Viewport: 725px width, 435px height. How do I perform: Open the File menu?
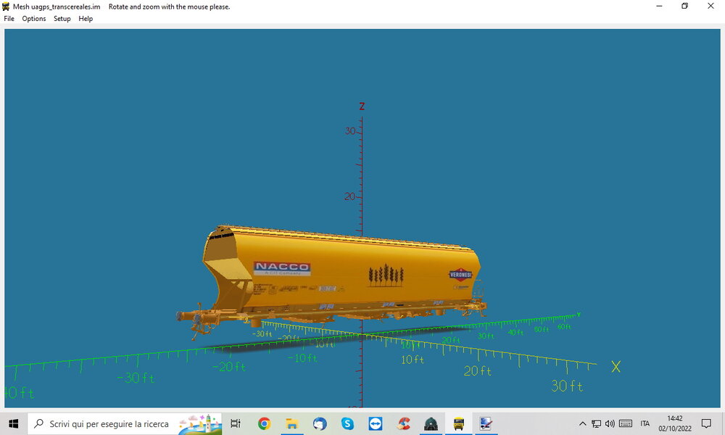(x=9, y=19)
